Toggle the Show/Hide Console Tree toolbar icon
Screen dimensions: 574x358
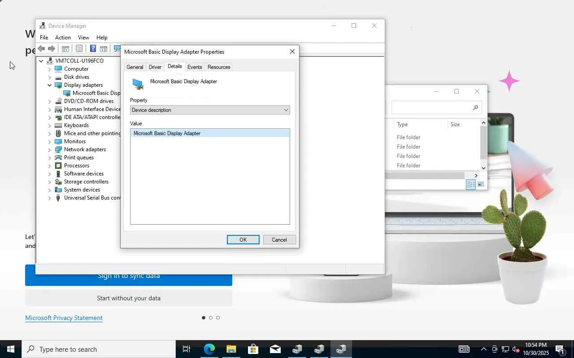click(65, 49)
